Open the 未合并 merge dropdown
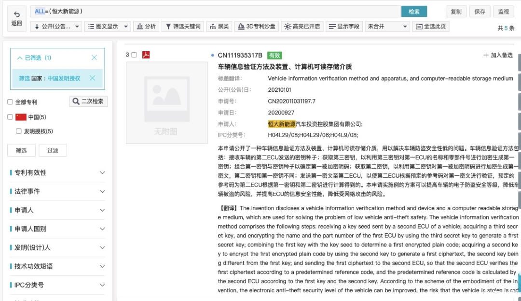 [x=387, y=26]
